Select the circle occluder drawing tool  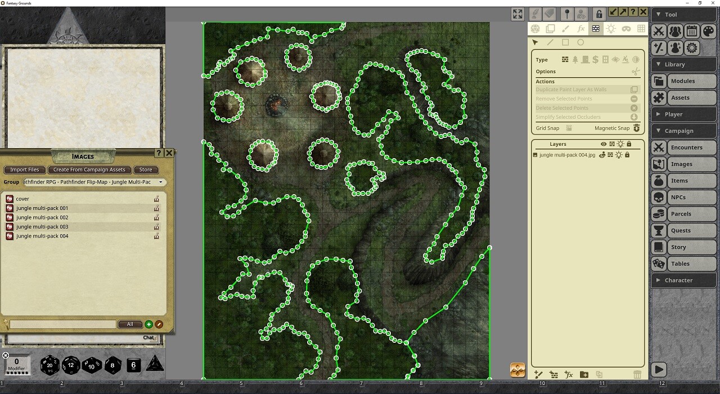(581, 42)
